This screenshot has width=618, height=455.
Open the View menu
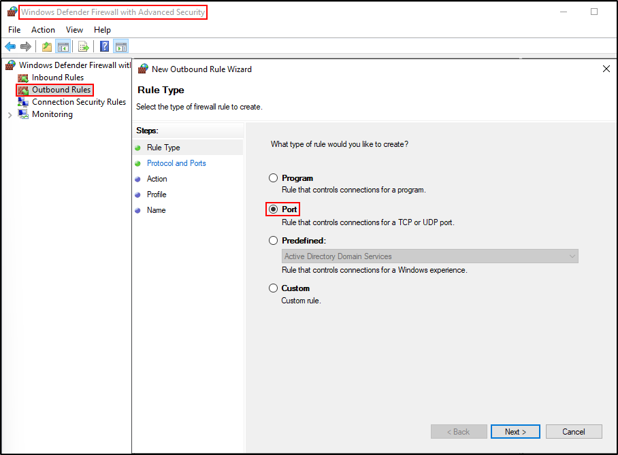[74, 30]
